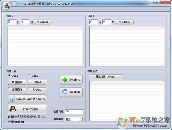Click the 矩阵1 data grid area
The image size is (172, 130).
(45, 46)
